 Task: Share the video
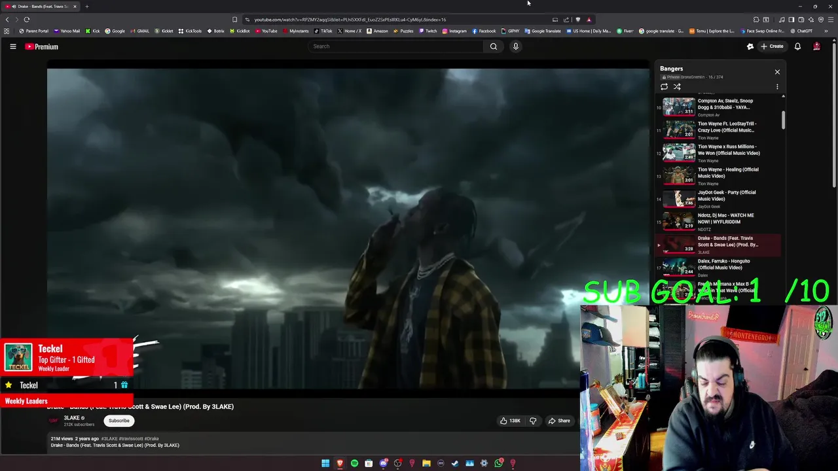(559, 421)
